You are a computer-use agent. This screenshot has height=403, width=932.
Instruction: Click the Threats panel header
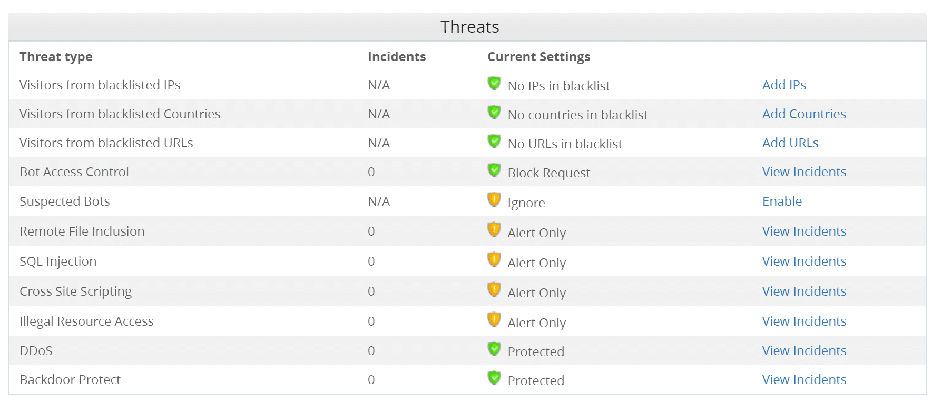(x=467, y=27)
